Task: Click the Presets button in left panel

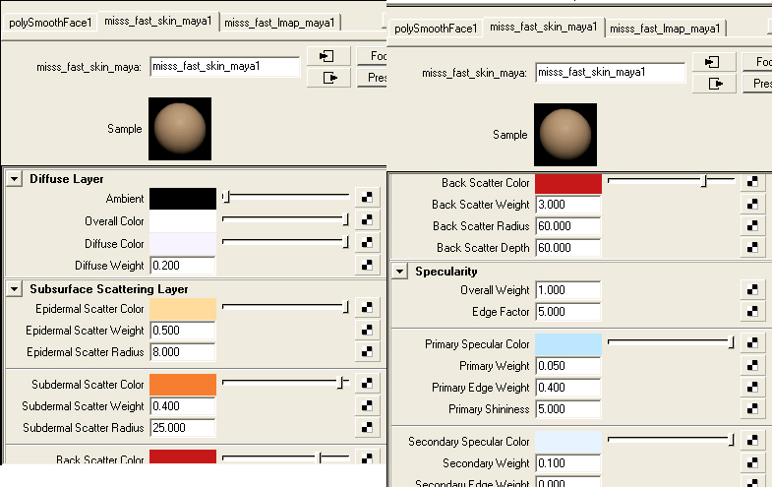Action: coord(372,78)
